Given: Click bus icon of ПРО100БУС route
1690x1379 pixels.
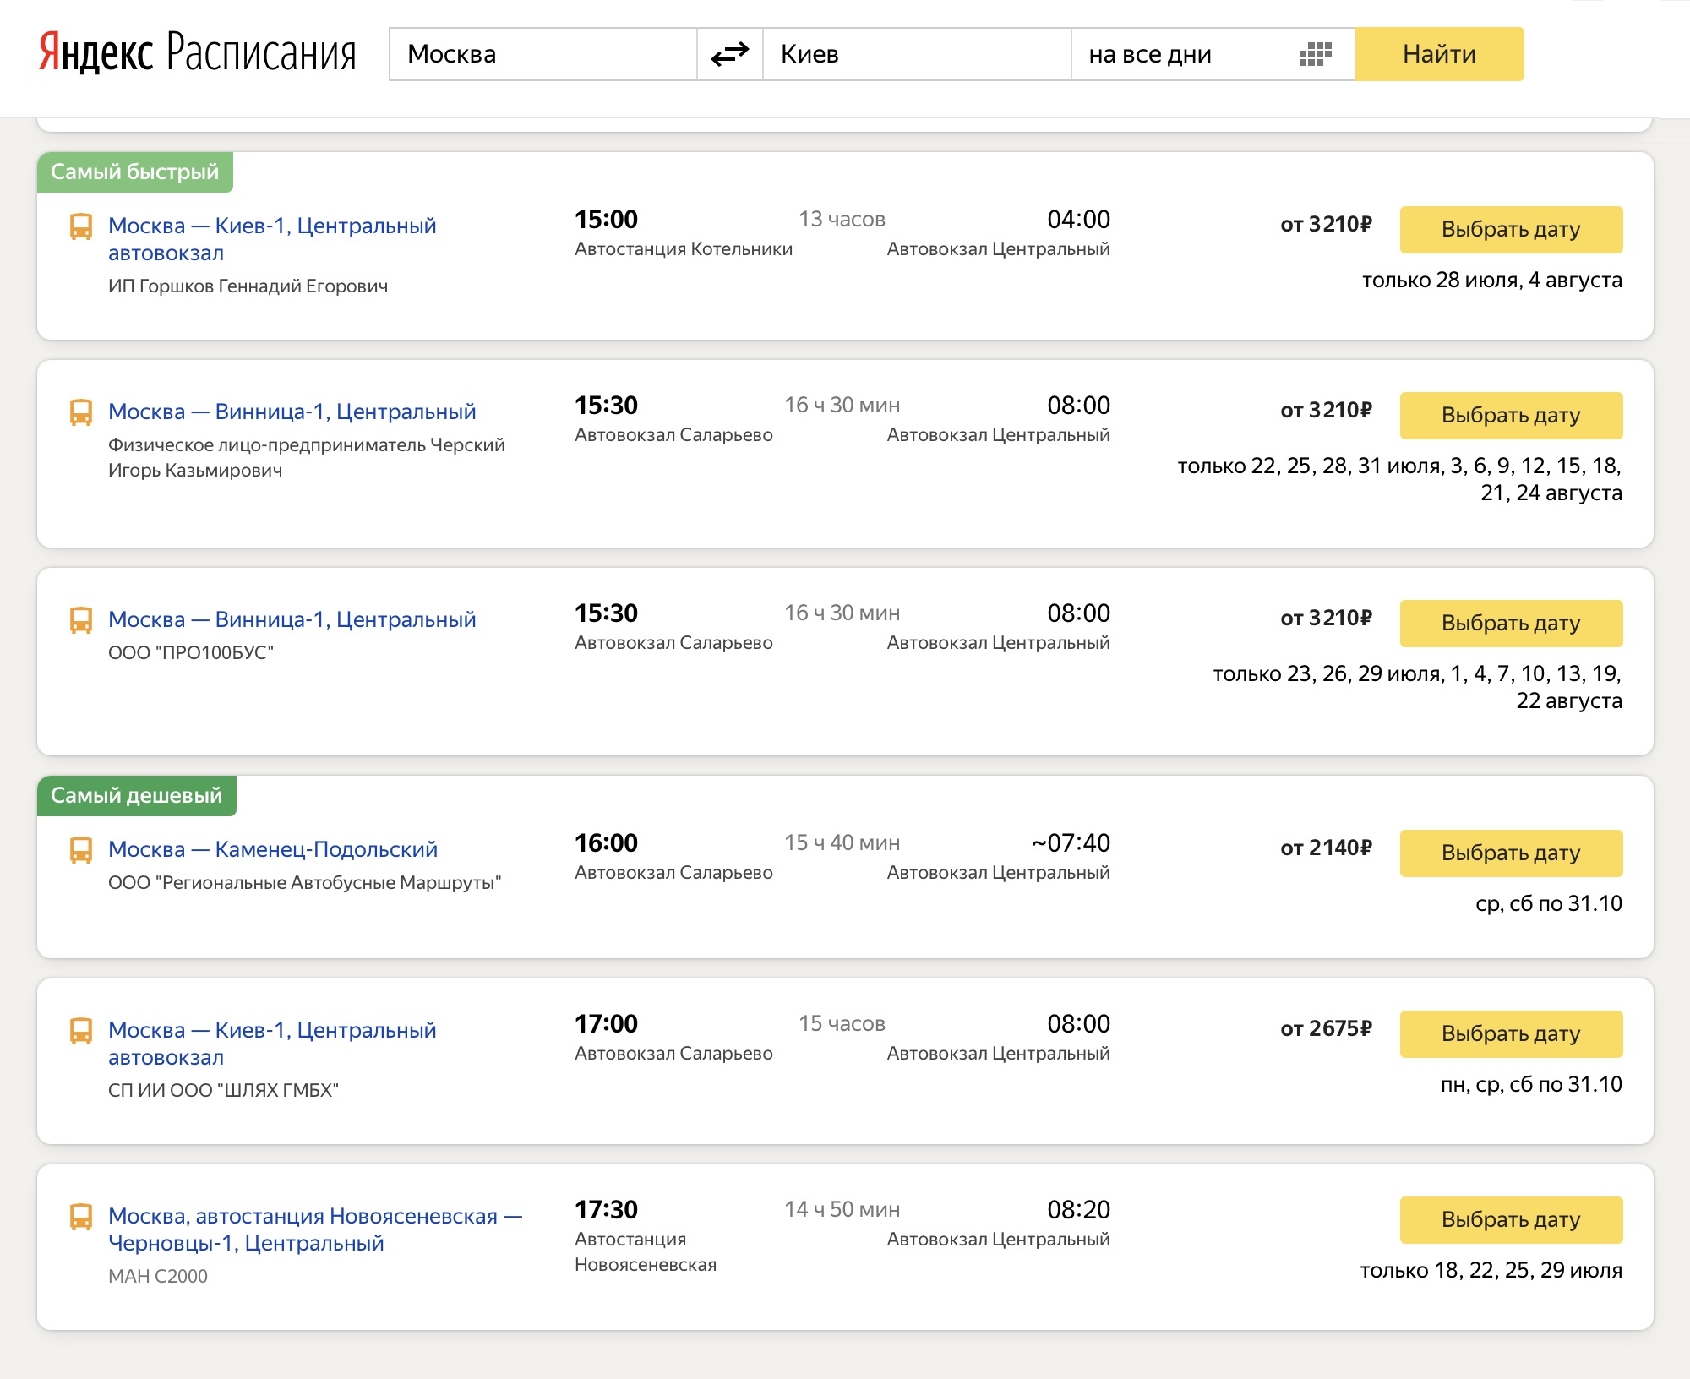Looking at the screenshot, I should point(81,621).
